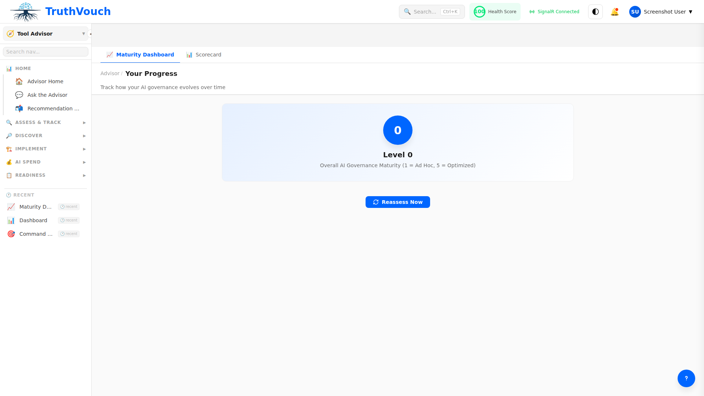Viewport: 704px width, 396px height.
Task: Collapse the sidebar with arrow toggle
Action: pyautogui.click(x=90, y=34)
